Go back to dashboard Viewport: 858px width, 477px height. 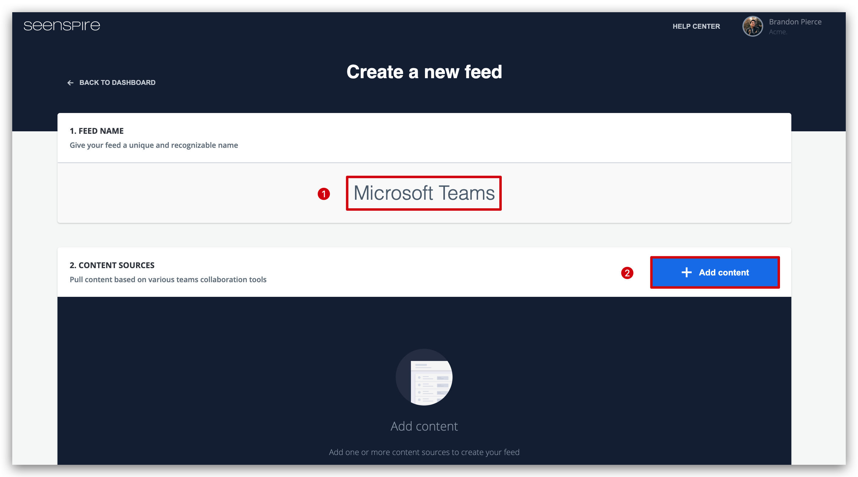[111, 82]
